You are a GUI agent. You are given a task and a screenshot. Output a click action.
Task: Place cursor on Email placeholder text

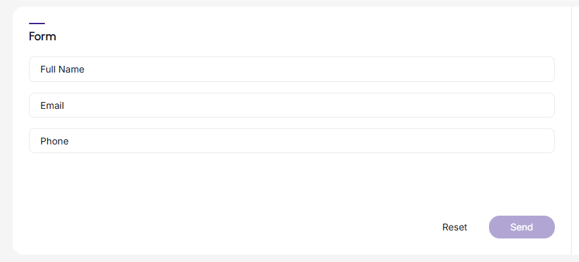click(52, 105)
